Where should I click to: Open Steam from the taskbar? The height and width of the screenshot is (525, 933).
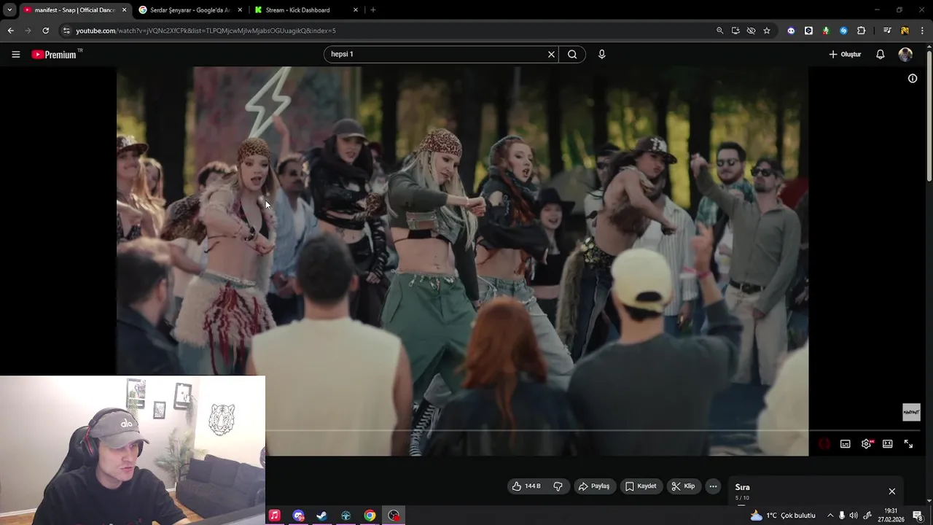321,516
